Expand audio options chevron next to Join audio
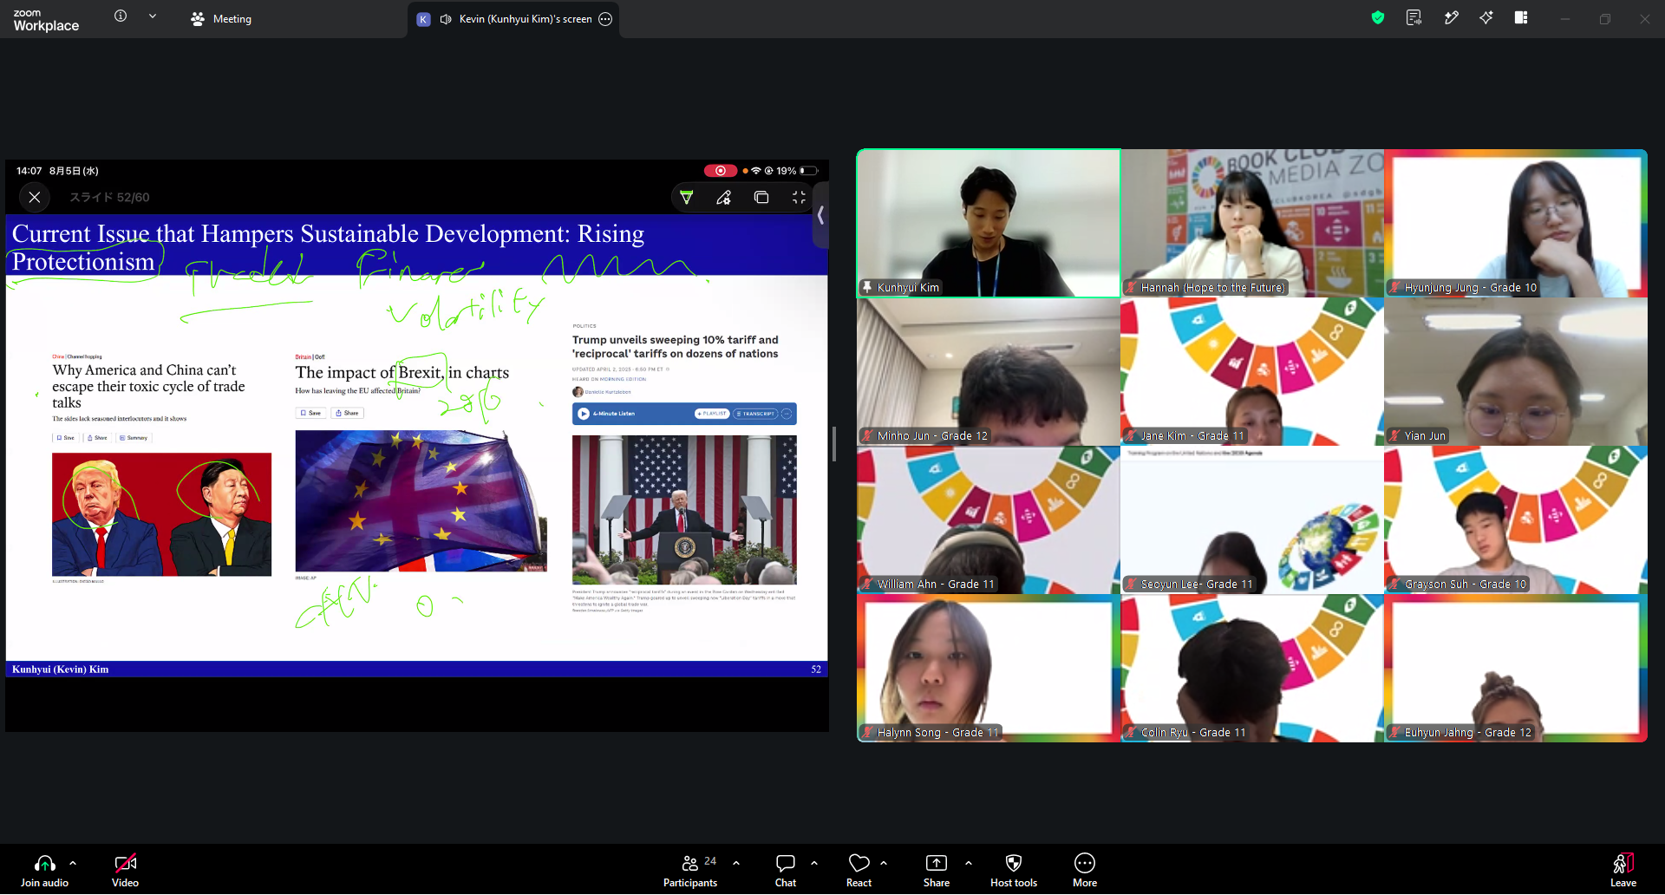The height and width of the screenshot is (895, 1665). pyautogui.click(x=73, y=863)
